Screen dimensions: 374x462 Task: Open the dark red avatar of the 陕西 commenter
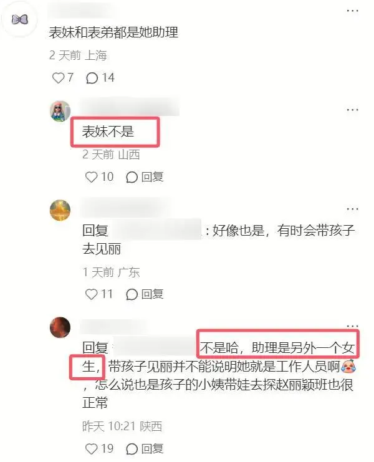pyautogui.click(x=60, y=327)
